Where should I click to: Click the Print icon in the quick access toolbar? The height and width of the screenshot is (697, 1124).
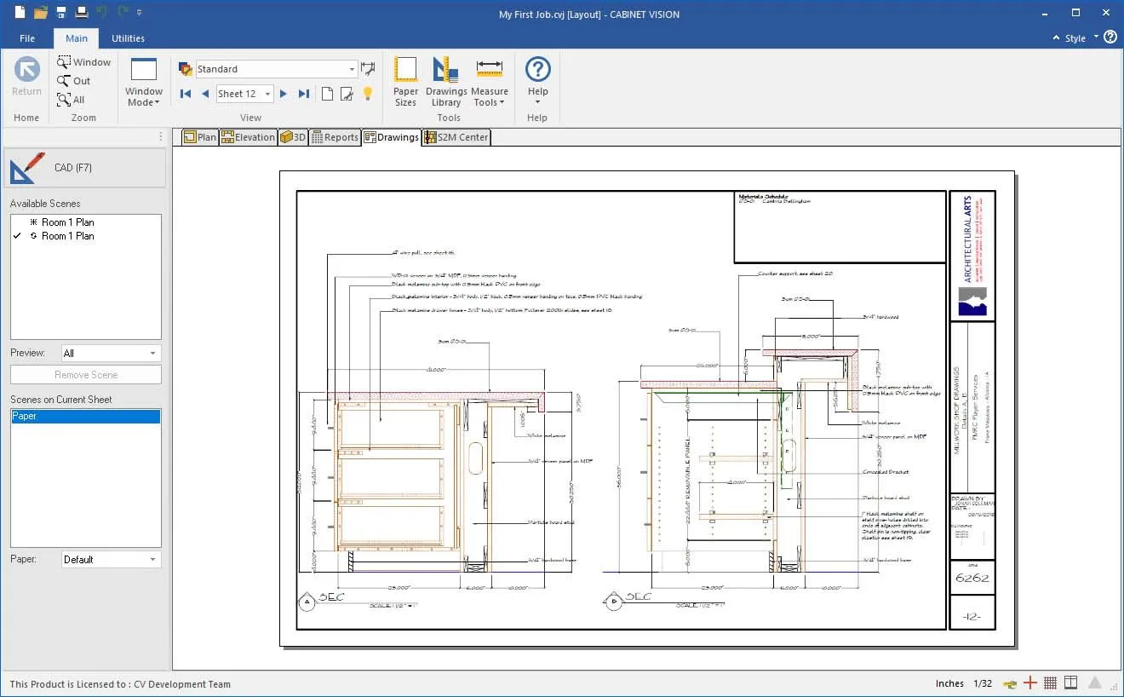tap(81, 12)
